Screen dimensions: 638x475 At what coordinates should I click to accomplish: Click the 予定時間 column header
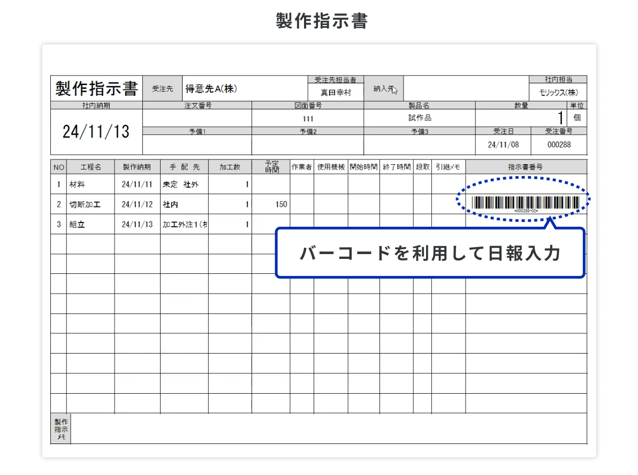pyautogui.click(x=271, y=167)
